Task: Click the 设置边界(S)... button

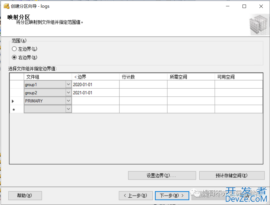Action: pyautogui.click(x=162, y=175)
